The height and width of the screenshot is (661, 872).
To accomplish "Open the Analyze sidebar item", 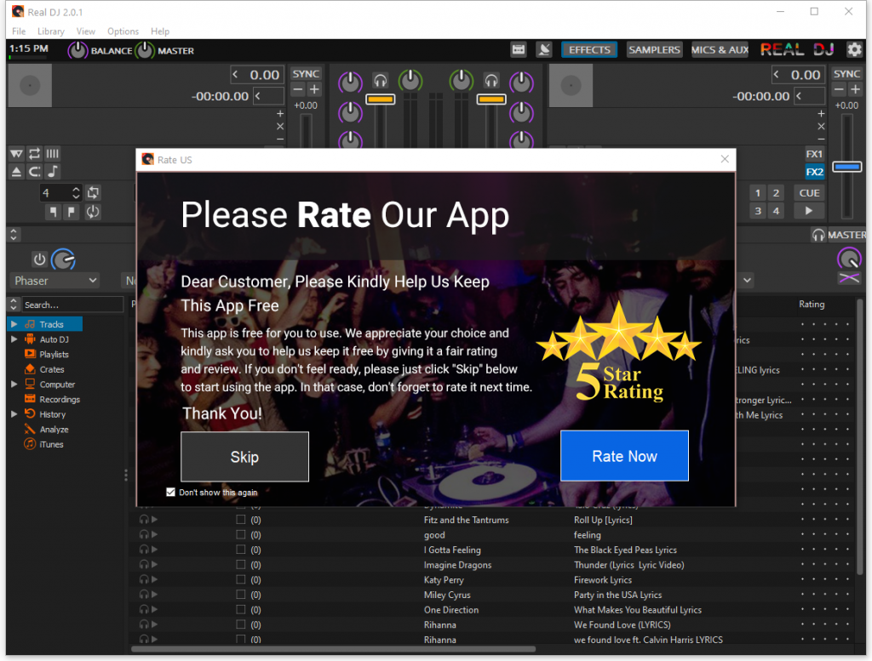I will click(x=54, y=430).
